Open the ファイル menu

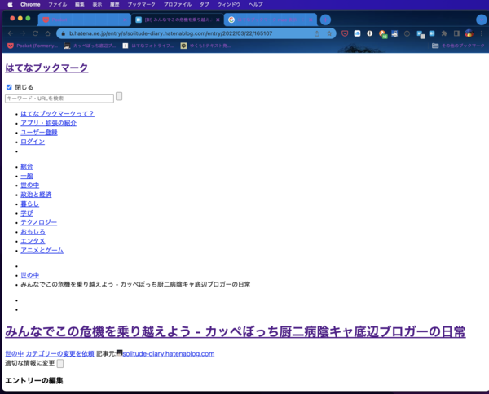[57, 4]
